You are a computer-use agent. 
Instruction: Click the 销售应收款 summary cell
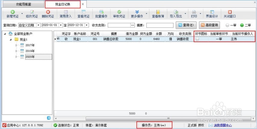tap(114, 39)
